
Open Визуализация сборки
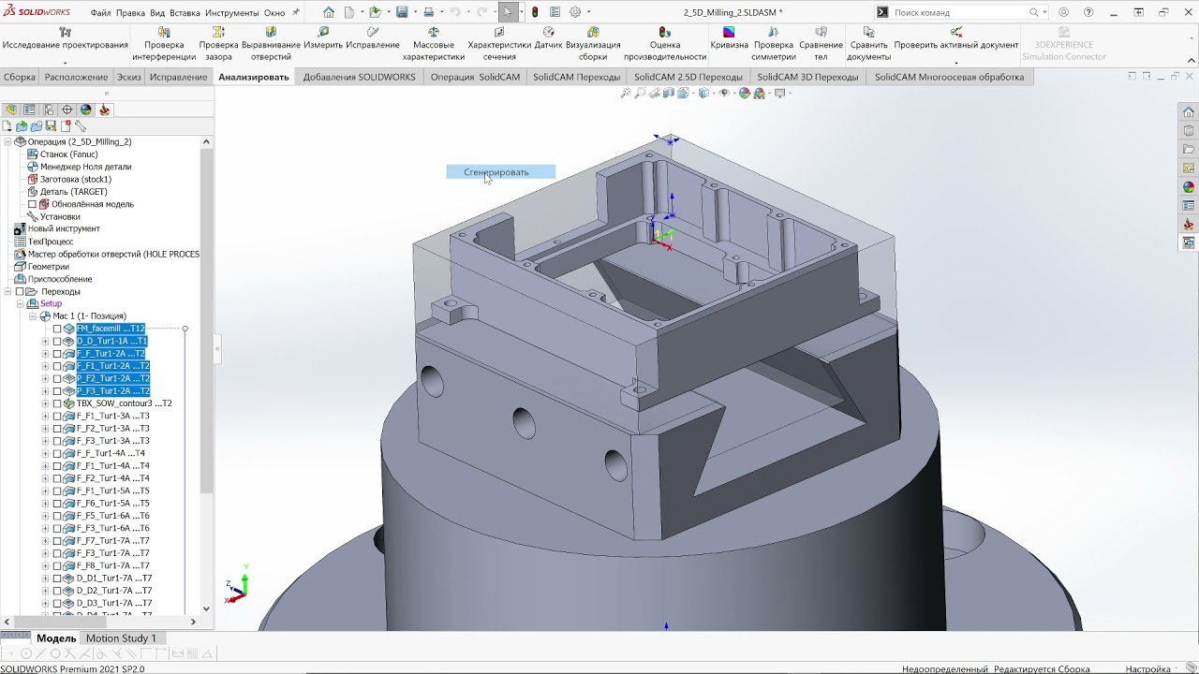coord(593,44)
